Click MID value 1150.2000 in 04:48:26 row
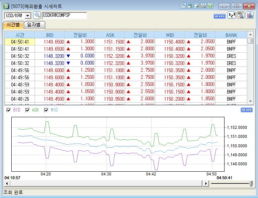258x198 pixels. [174, 99]
